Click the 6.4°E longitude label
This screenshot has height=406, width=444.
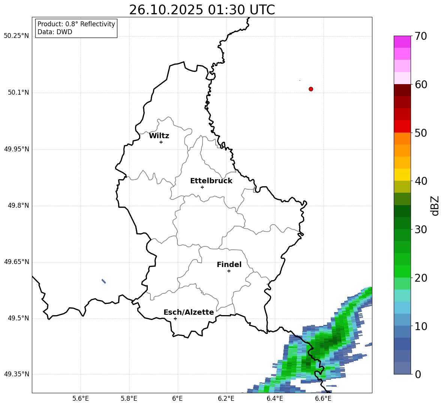tap(274, 398)
